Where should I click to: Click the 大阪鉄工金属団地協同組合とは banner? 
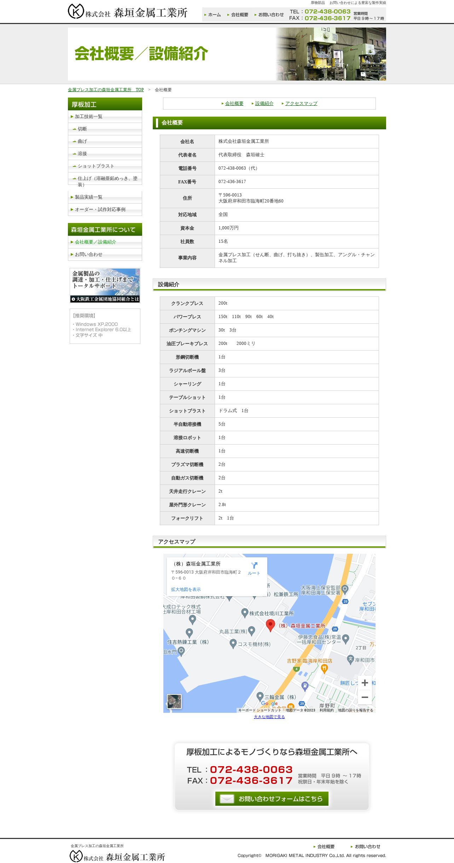(x=105, y=286)
